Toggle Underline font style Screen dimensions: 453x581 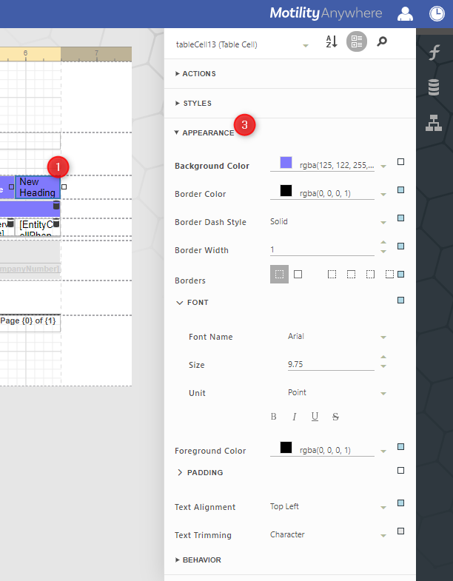(315, 417)
